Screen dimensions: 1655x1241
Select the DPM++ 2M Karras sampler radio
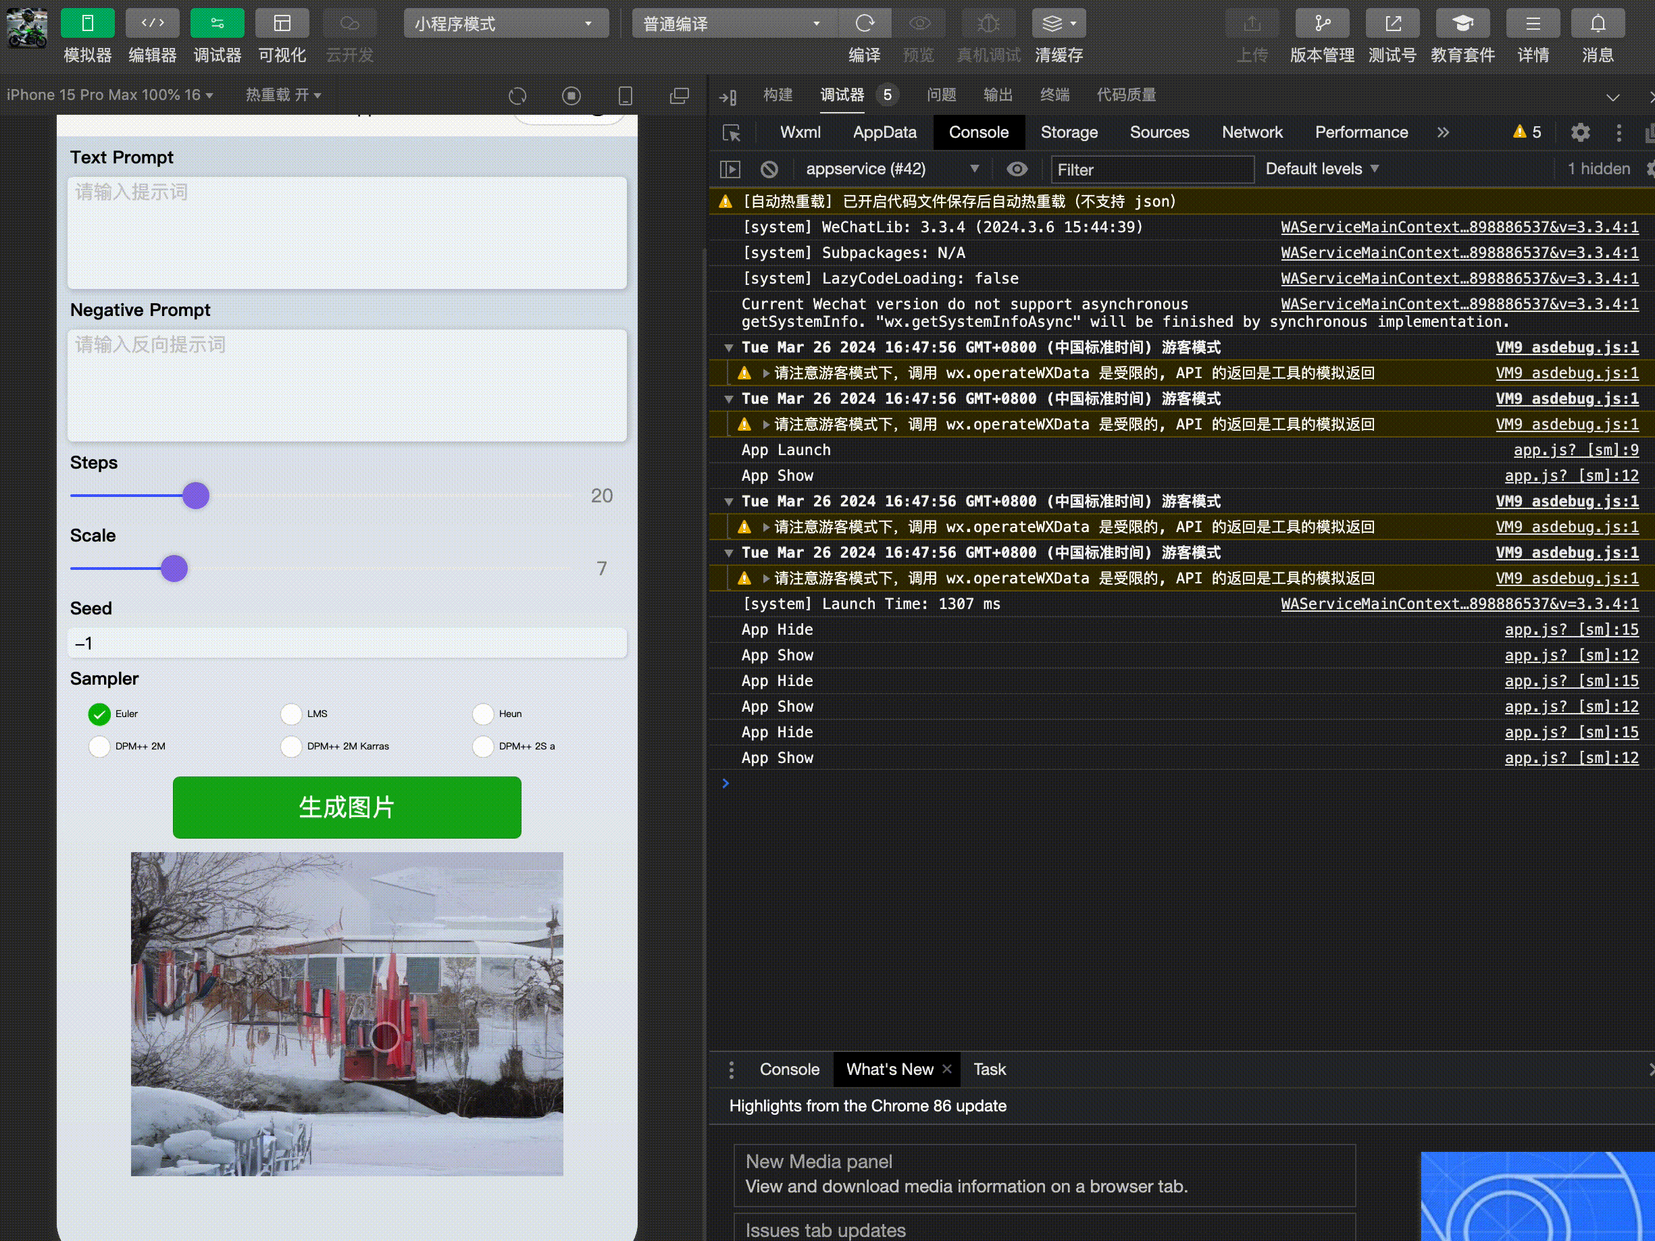click(x=292, y=747)
